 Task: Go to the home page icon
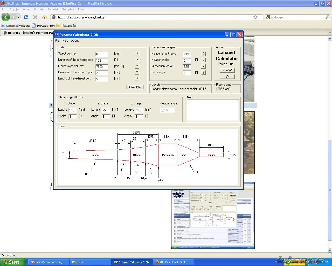pos(45,17)
